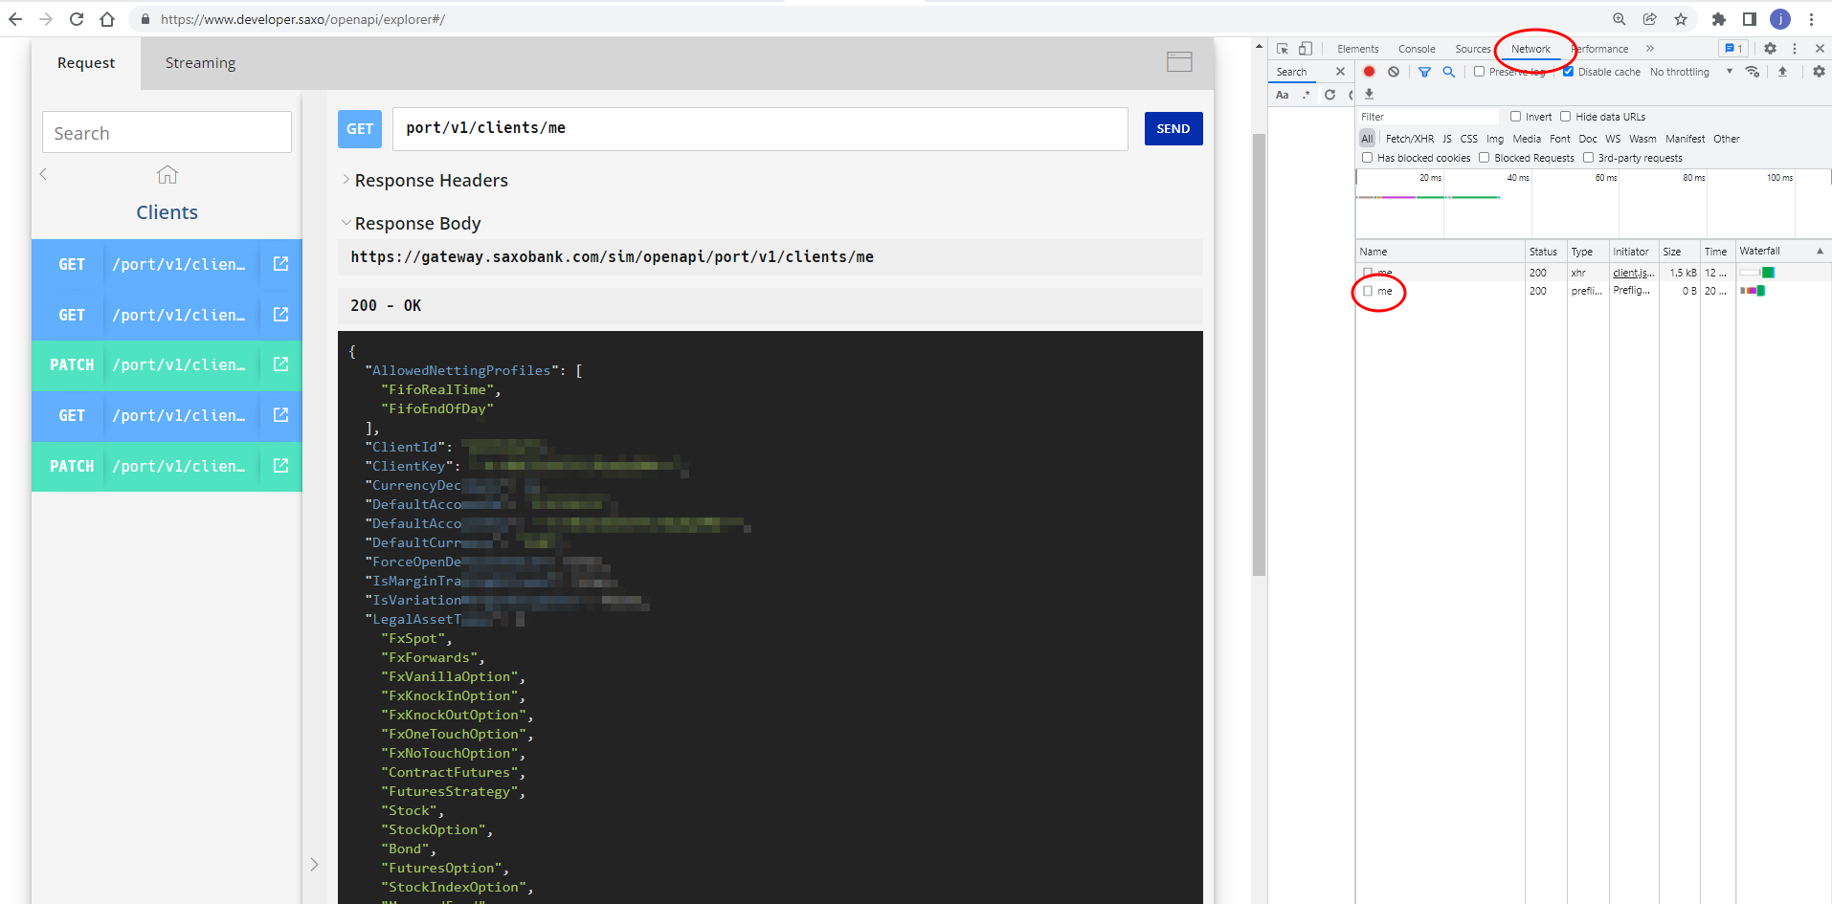This screenshot has width=1832, height=904.
Task: Open the DevTools Sources tab
Action: click(1473, 49)
